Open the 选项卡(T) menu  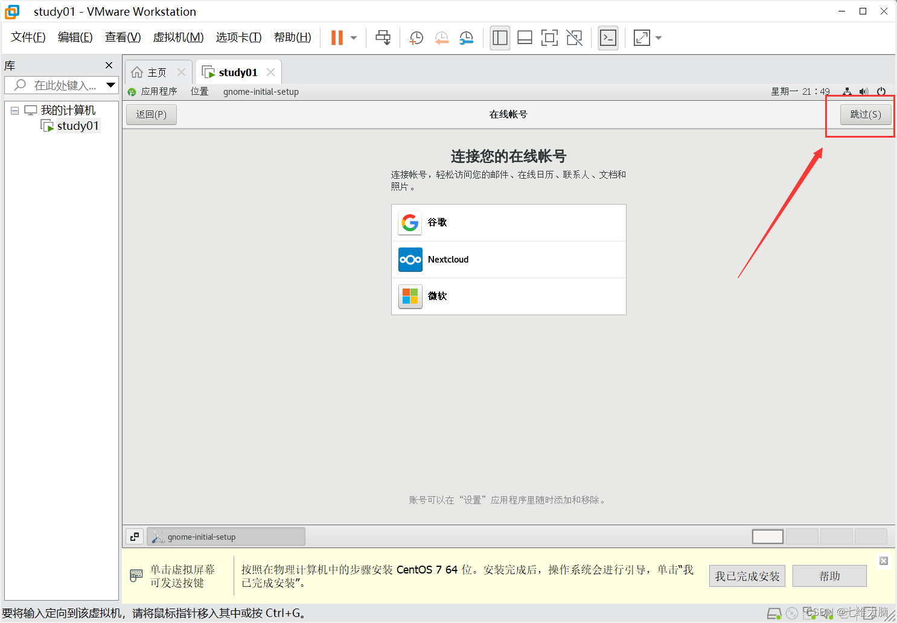239,37
